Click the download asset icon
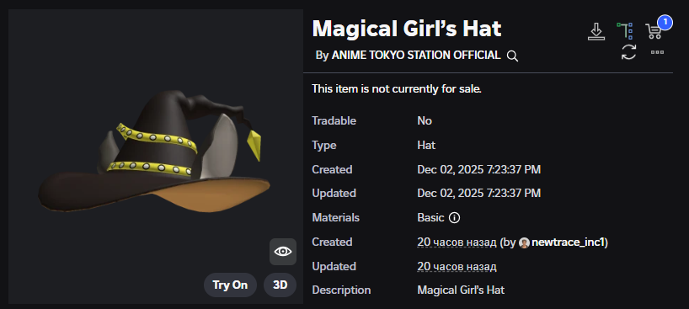Viewport: 689px width, 309px height. tap(596, 32)
